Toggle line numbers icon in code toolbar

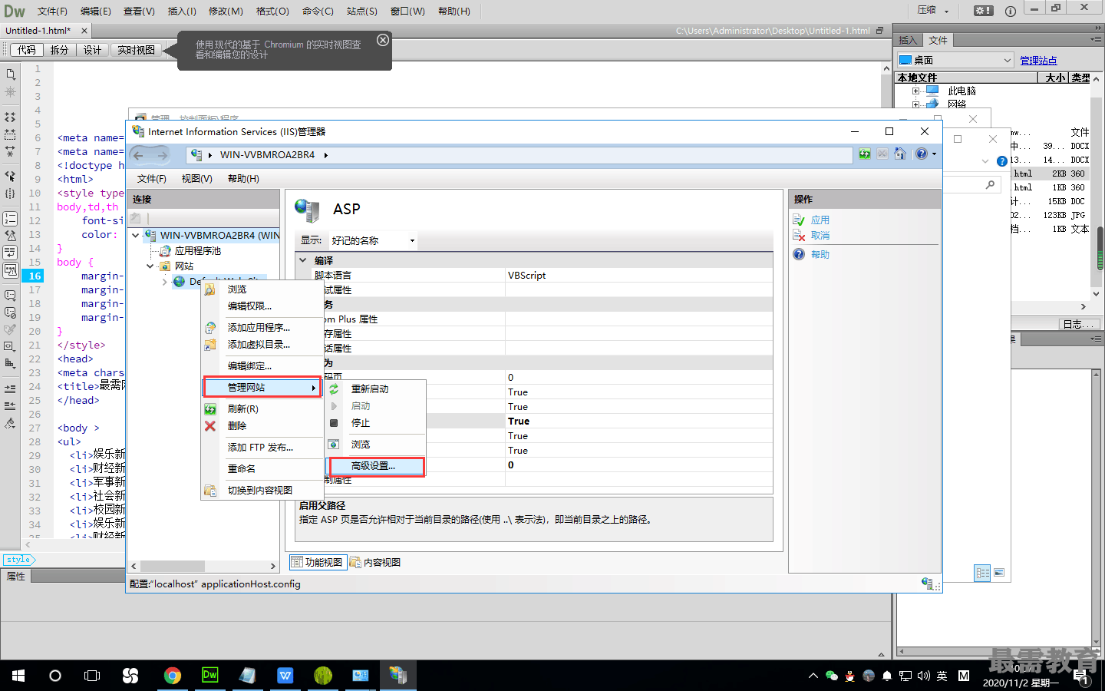[x=10, y=219]
